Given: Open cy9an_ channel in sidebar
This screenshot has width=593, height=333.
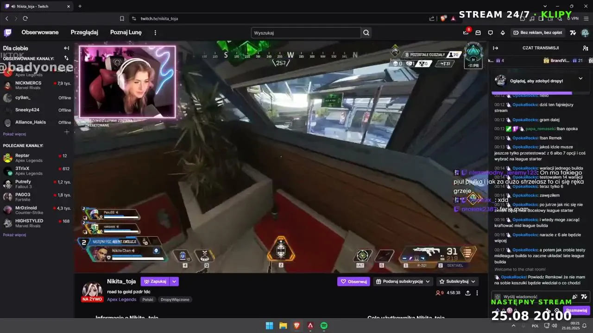Looking at the screenshot, I should pyautogui.click(x=37, y=98).
